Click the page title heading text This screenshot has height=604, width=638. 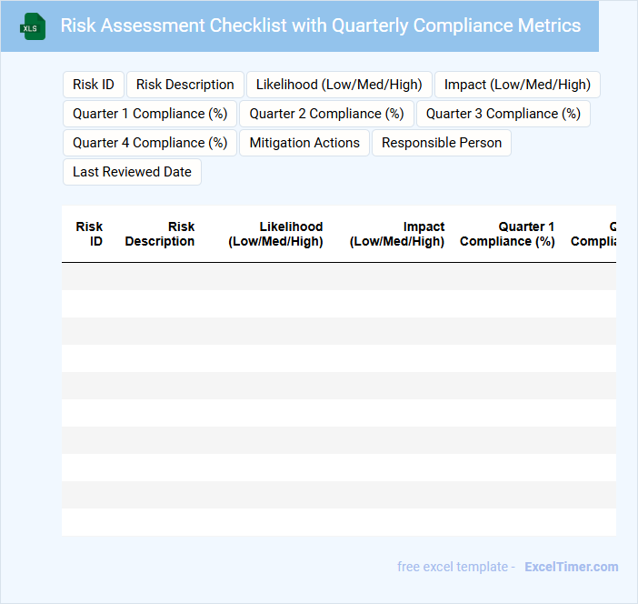[x=320, y=25]
